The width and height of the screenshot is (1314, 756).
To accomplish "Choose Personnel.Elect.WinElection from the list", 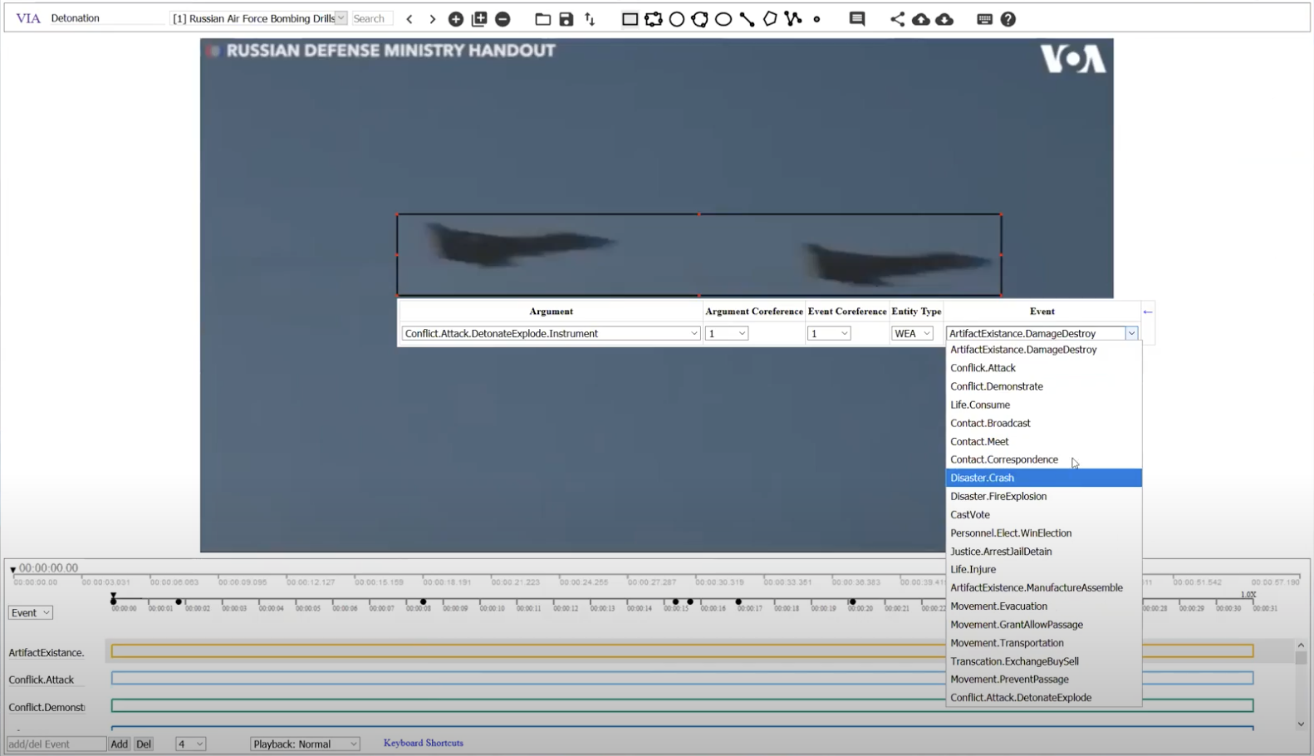I will 1043,533.
